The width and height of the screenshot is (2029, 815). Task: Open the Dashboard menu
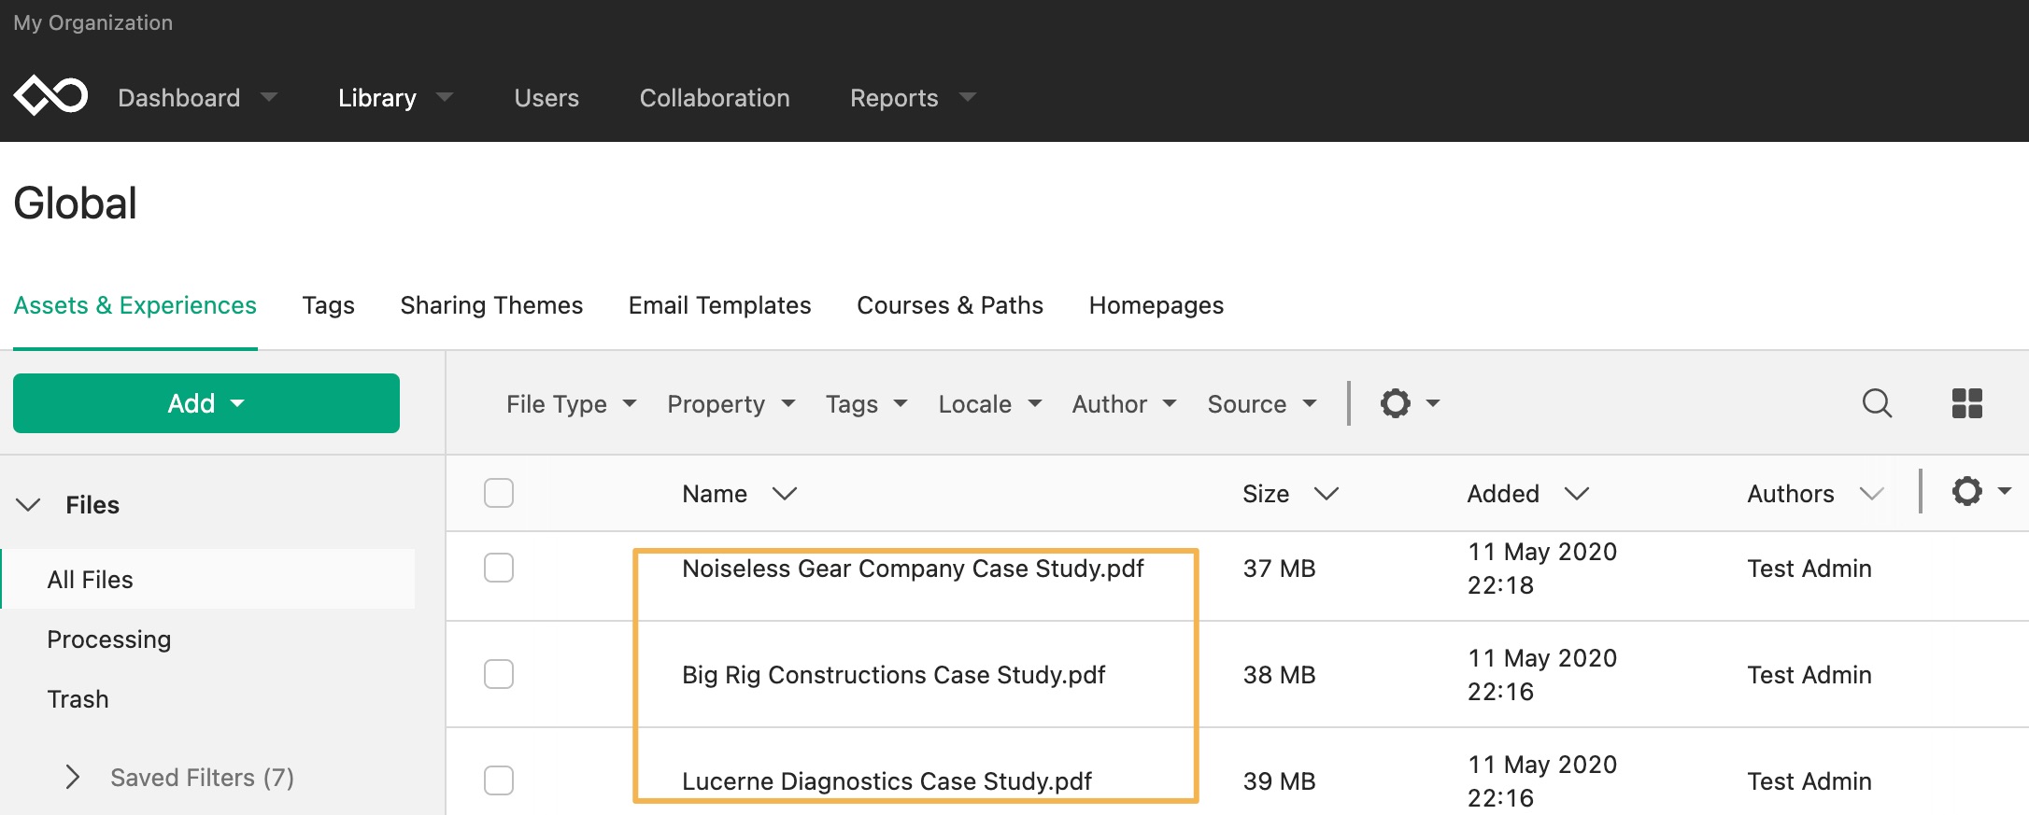[197, 98]
